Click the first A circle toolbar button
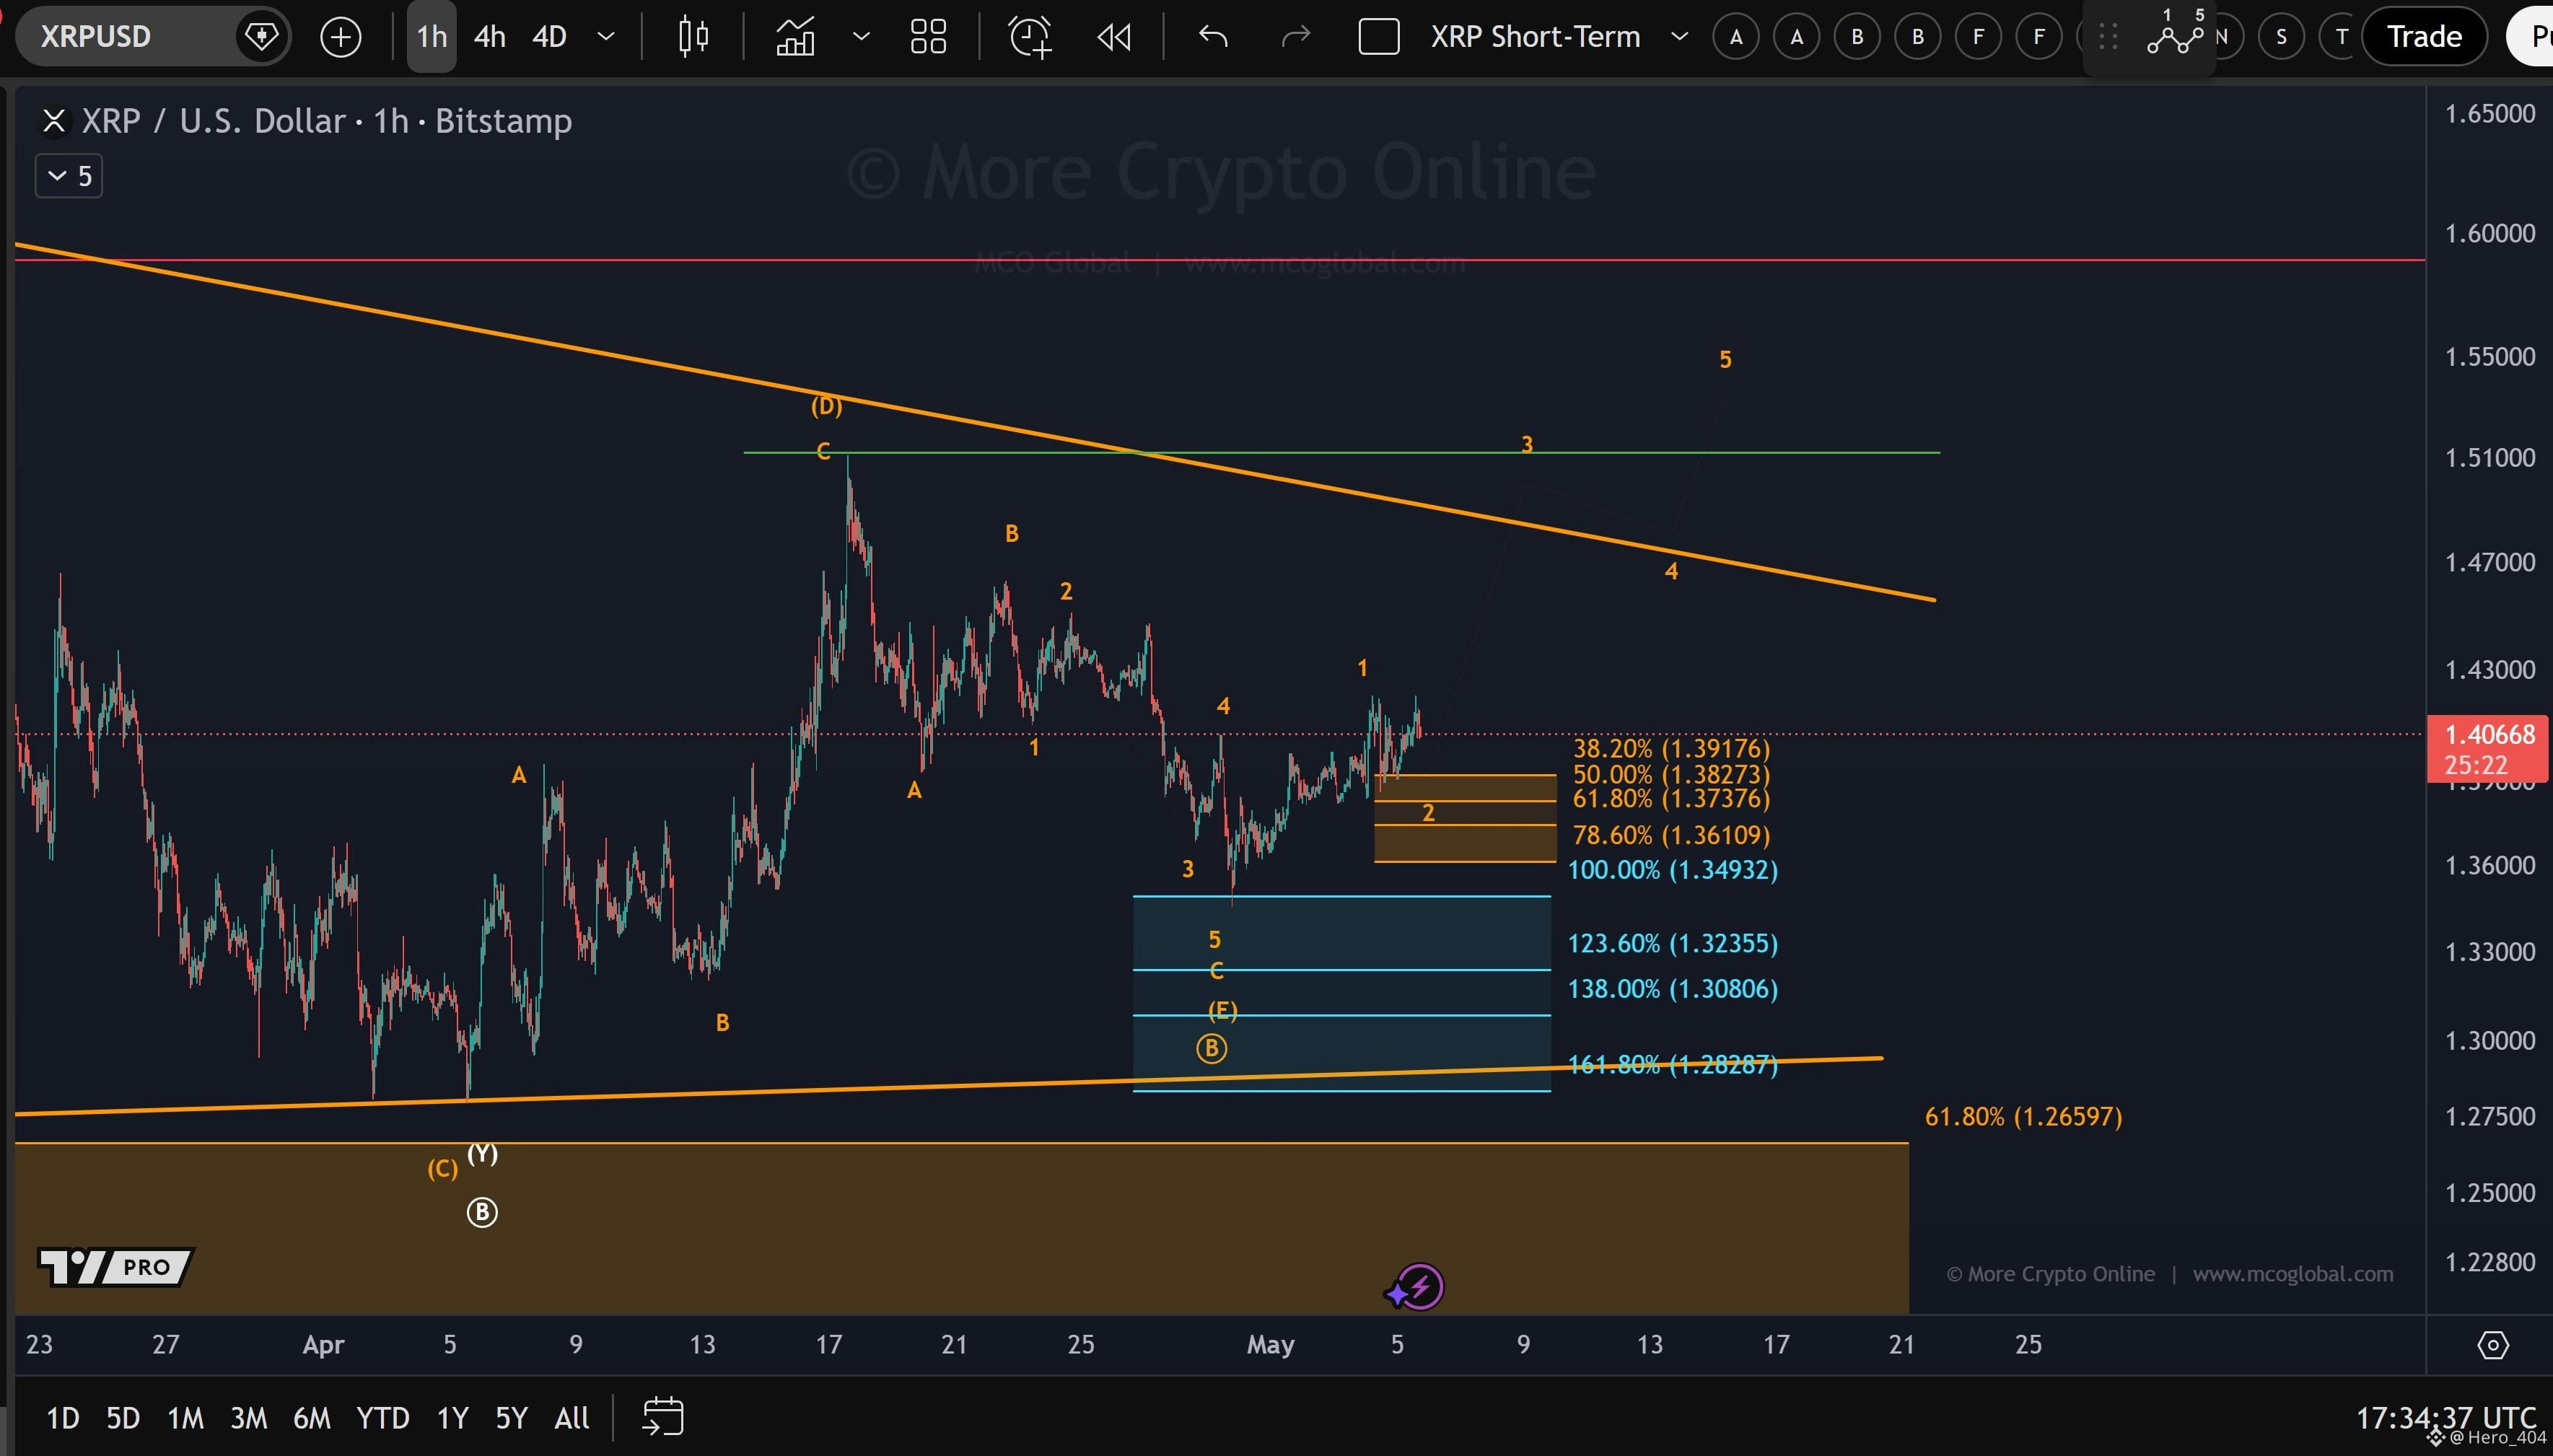 coord(1736,37)
